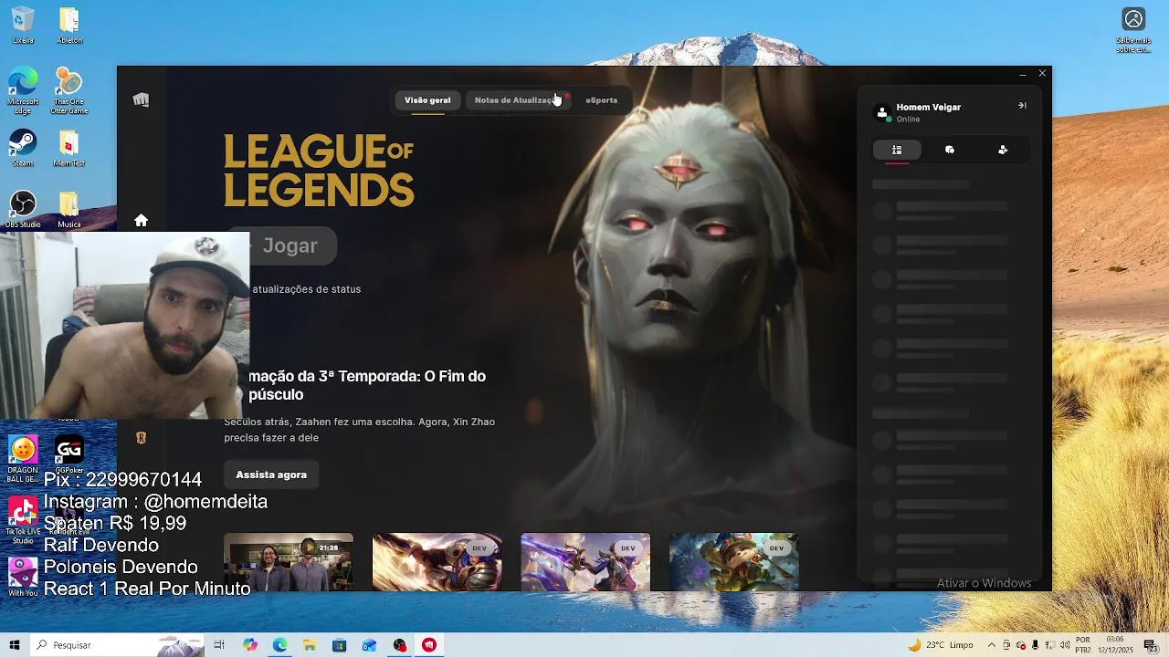
Task: Open the Notas de Atualização tab
Action: pyautogui.click(x=517, y=100)
